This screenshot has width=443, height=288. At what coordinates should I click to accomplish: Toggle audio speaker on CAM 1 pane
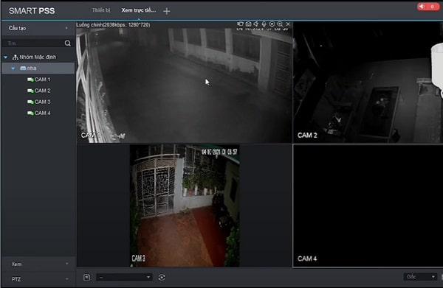tap(256, 24)
